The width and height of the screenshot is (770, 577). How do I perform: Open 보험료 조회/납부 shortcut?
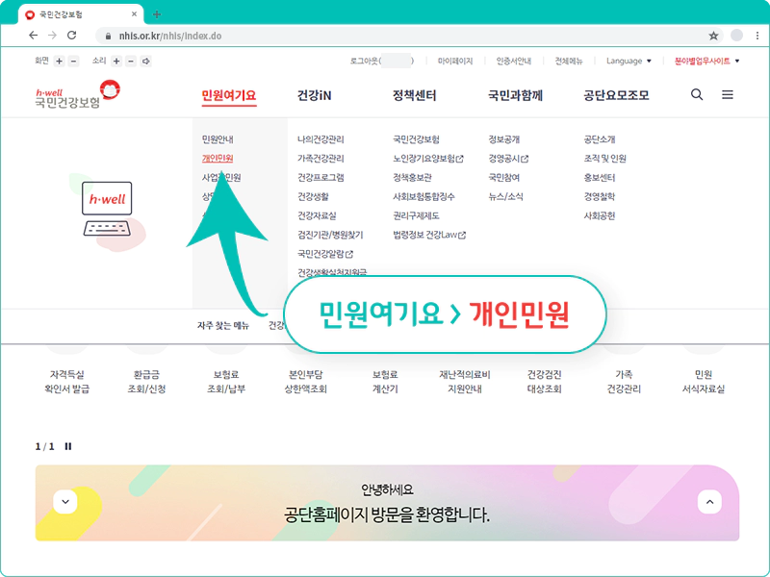(x=226, y=382)
